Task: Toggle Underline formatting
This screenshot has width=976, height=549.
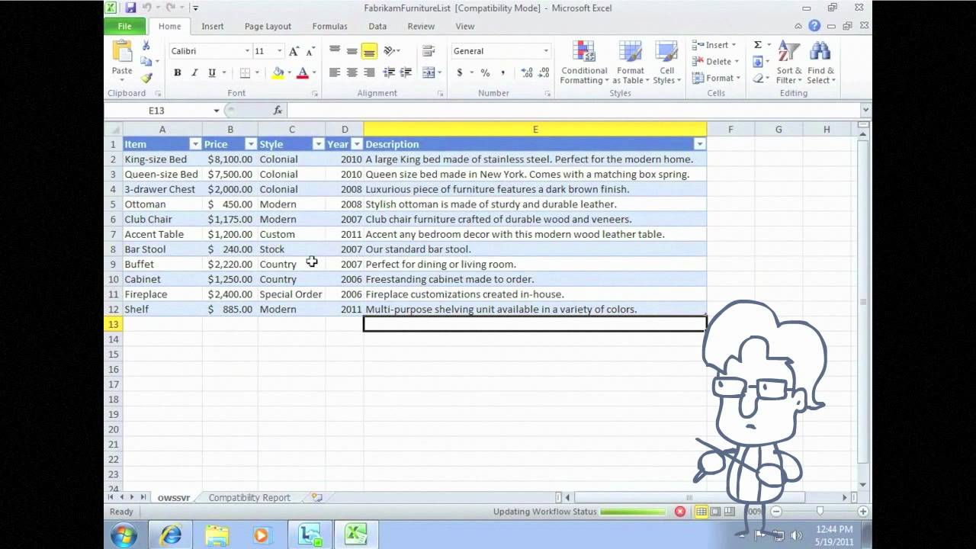Action: [x=211, y=72]
